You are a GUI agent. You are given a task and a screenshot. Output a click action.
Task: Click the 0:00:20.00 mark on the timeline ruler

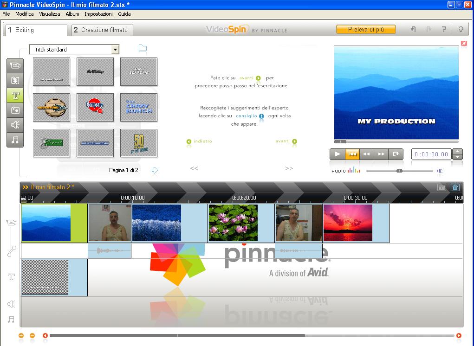[244, 198]
